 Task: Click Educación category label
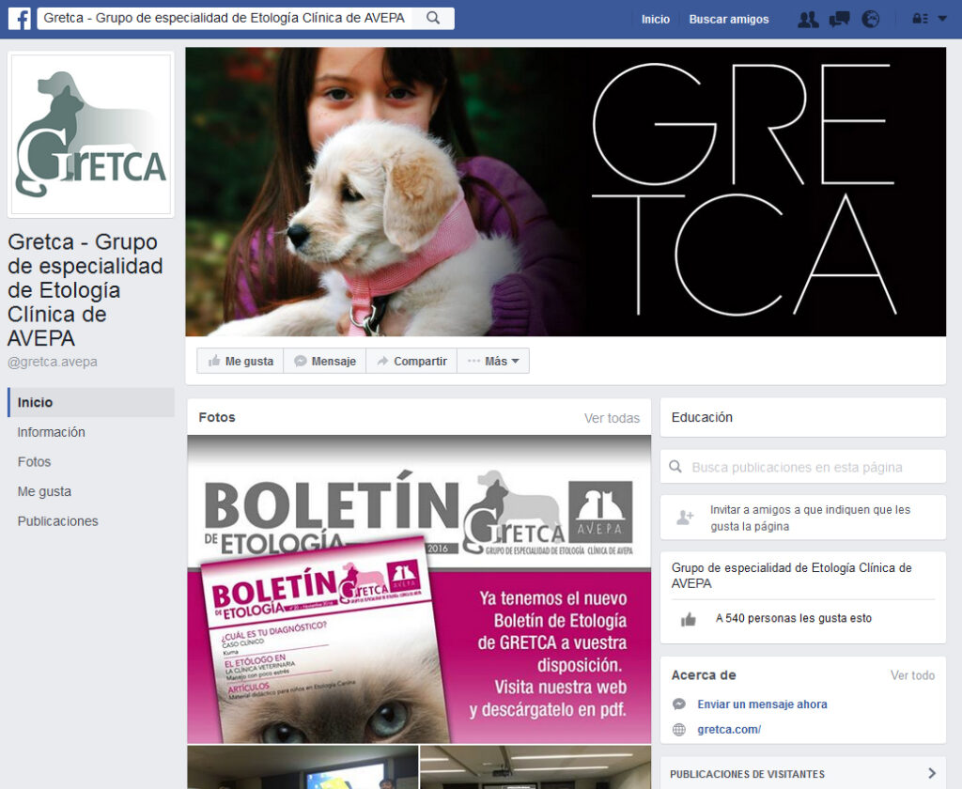[x=702, y=417]
